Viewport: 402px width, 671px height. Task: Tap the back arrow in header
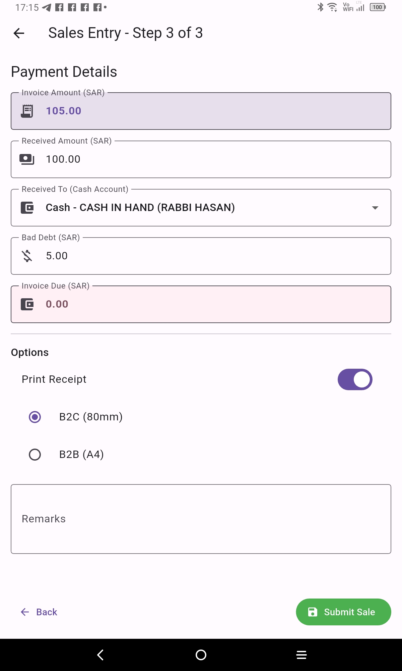pos(19,33)
